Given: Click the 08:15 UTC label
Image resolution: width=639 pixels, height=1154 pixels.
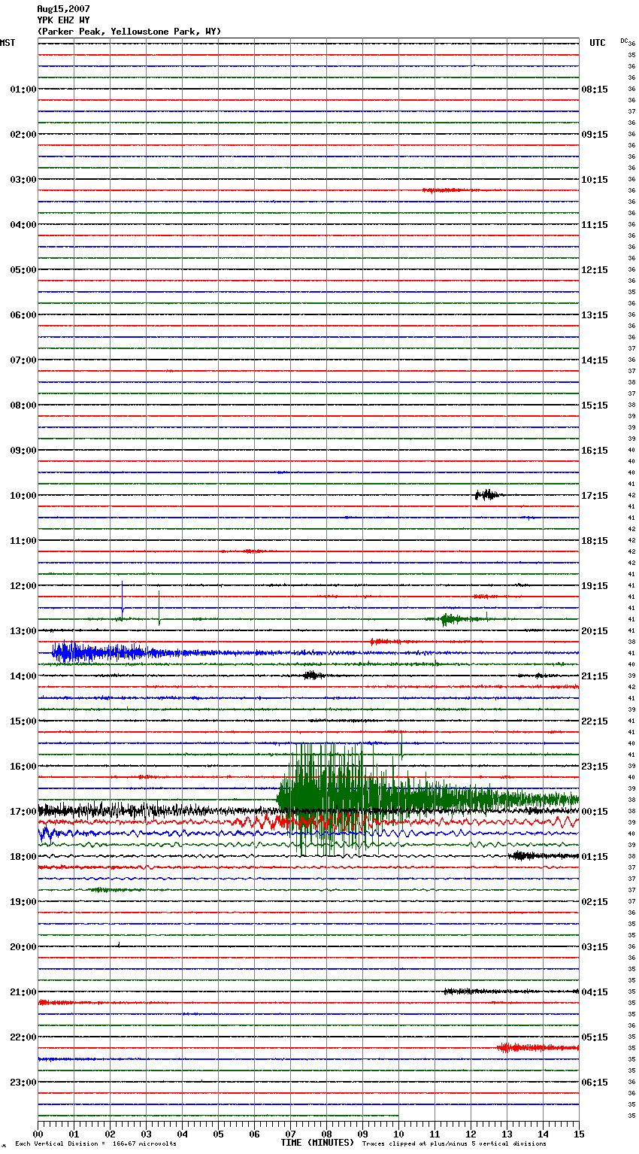Looking at the screenshot, I should point(595,90).
